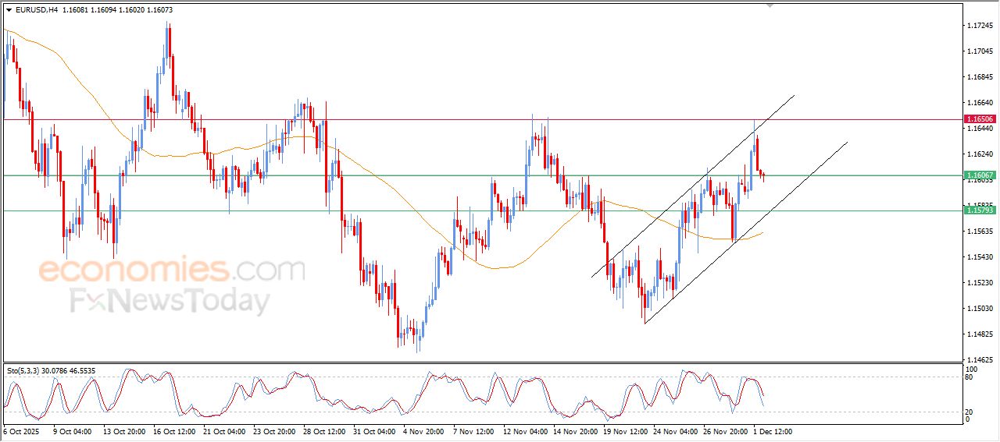
Task: Select the EURUSD,H4 symbol title text
Action: [x=37, y=10]
